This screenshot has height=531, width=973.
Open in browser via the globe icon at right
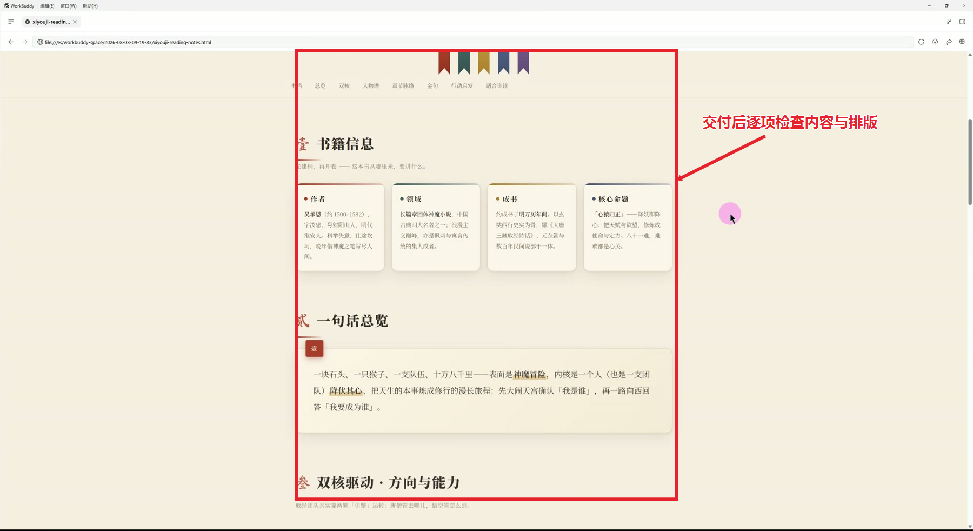962,42
